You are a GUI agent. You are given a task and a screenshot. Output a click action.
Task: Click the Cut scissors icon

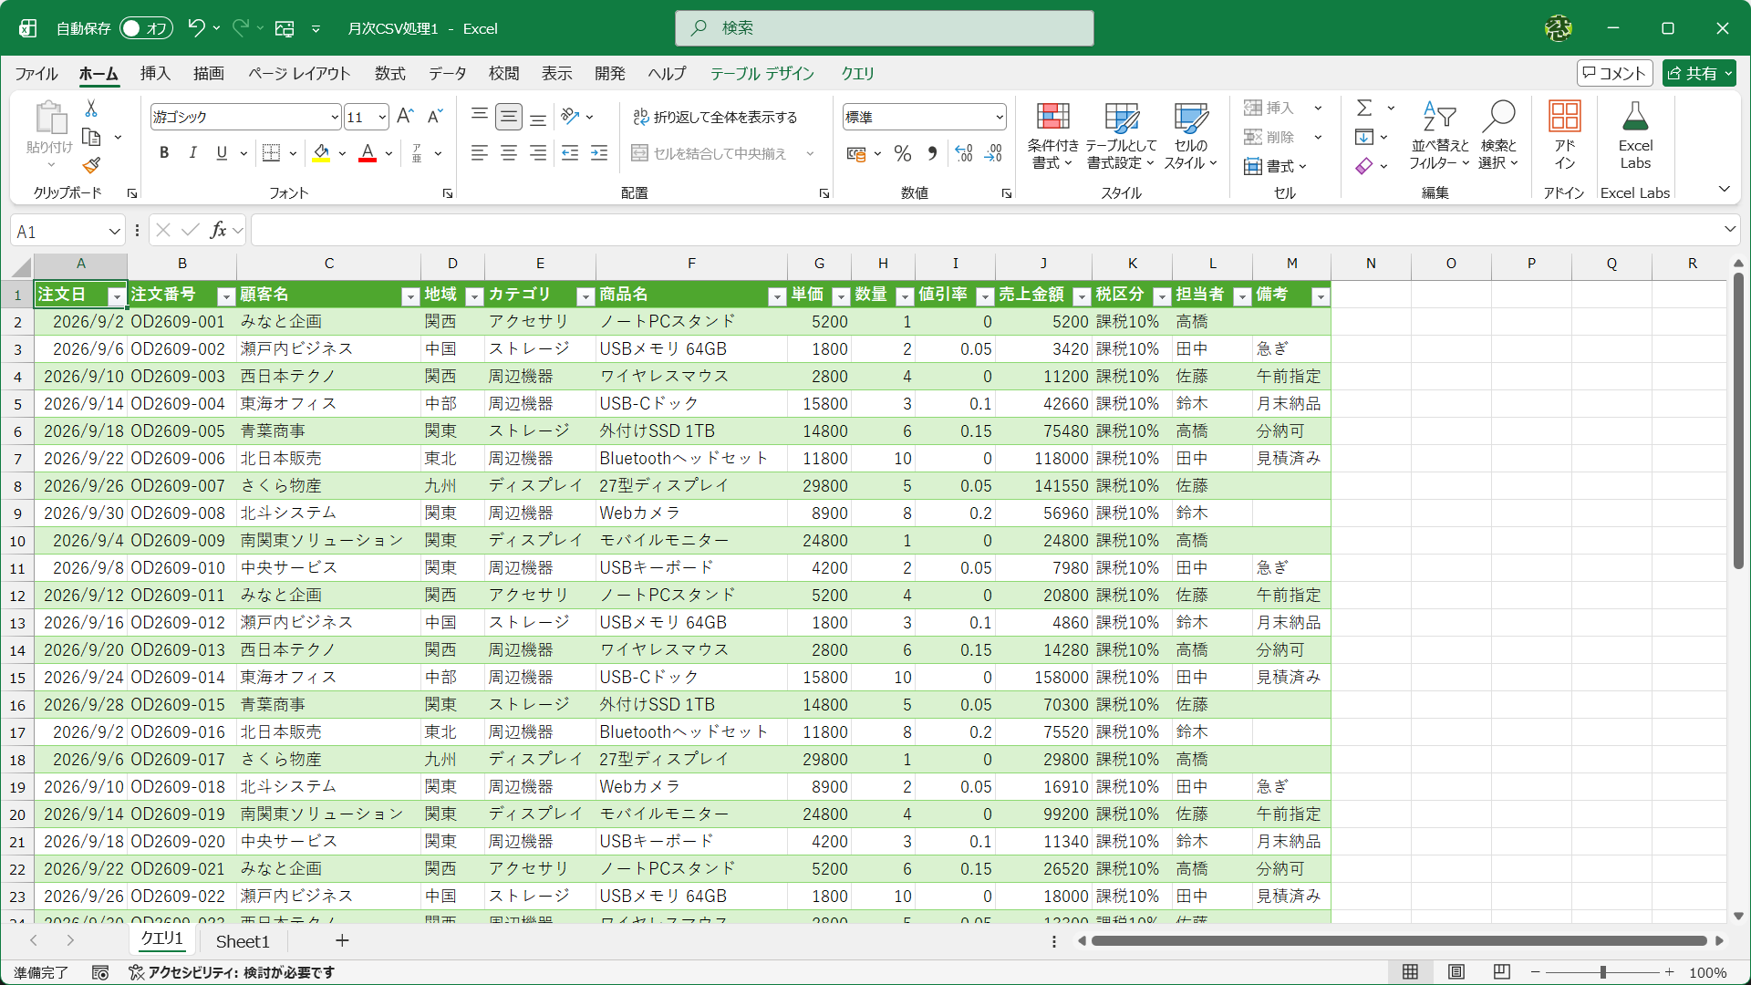(x=91, y=109)
